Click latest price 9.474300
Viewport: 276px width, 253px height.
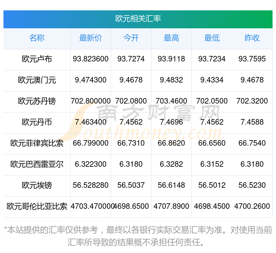click(x=91, y=80)
